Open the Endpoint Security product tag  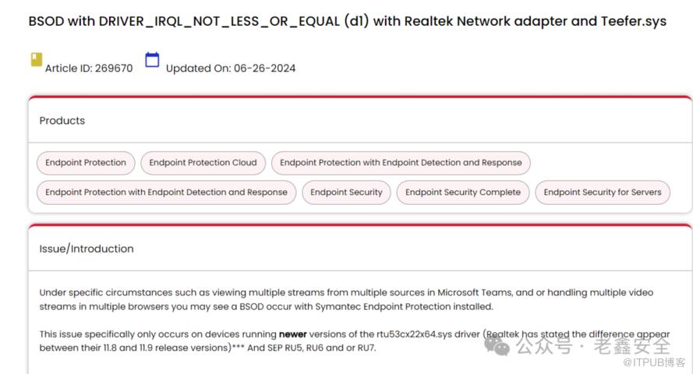[x=346, y=192]
